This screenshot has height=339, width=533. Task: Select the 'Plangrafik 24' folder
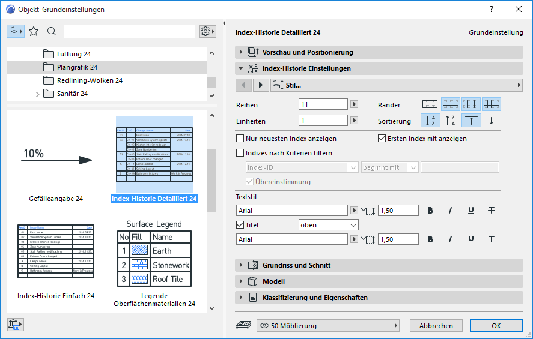pos(77,67)
